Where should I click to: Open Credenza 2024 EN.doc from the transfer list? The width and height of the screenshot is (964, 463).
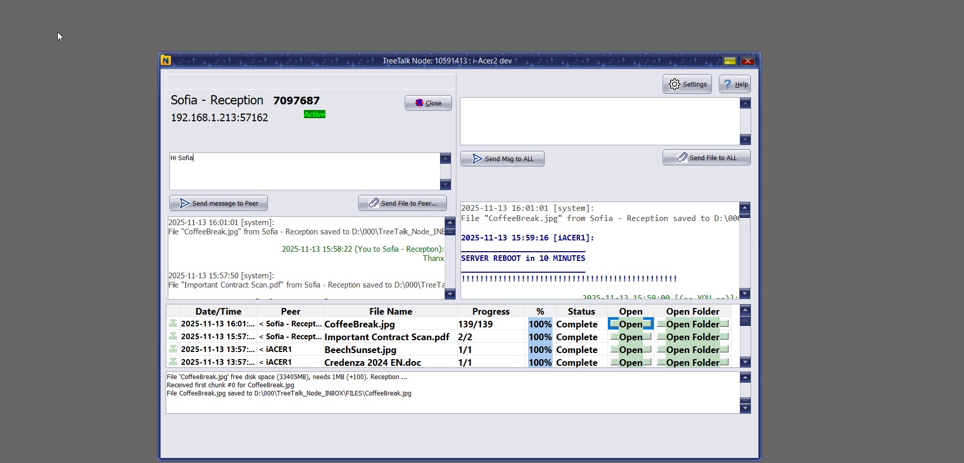[629, 362]
